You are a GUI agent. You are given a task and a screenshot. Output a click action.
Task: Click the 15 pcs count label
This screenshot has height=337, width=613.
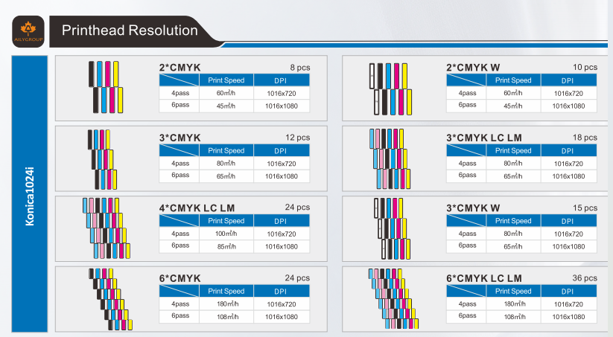click(x=585, y=208)
